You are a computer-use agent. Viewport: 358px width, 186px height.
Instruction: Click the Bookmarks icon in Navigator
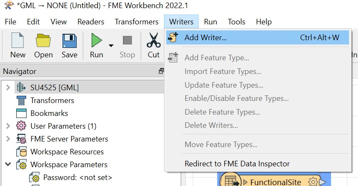pyautogui.click(x=21, y=113)
